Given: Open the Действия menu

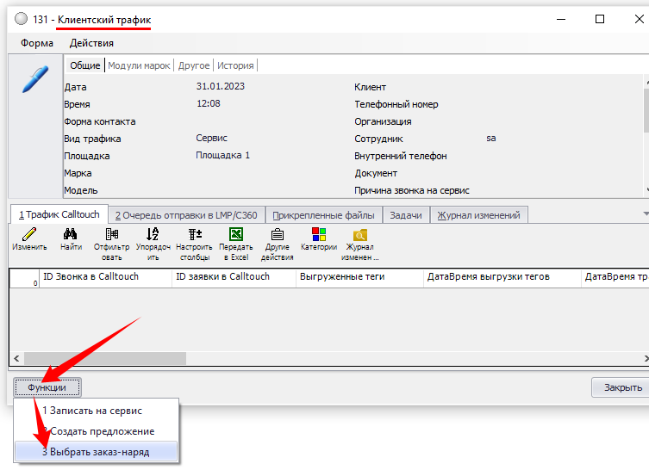Looking at the screenshot, I should [x=91, y=43].
